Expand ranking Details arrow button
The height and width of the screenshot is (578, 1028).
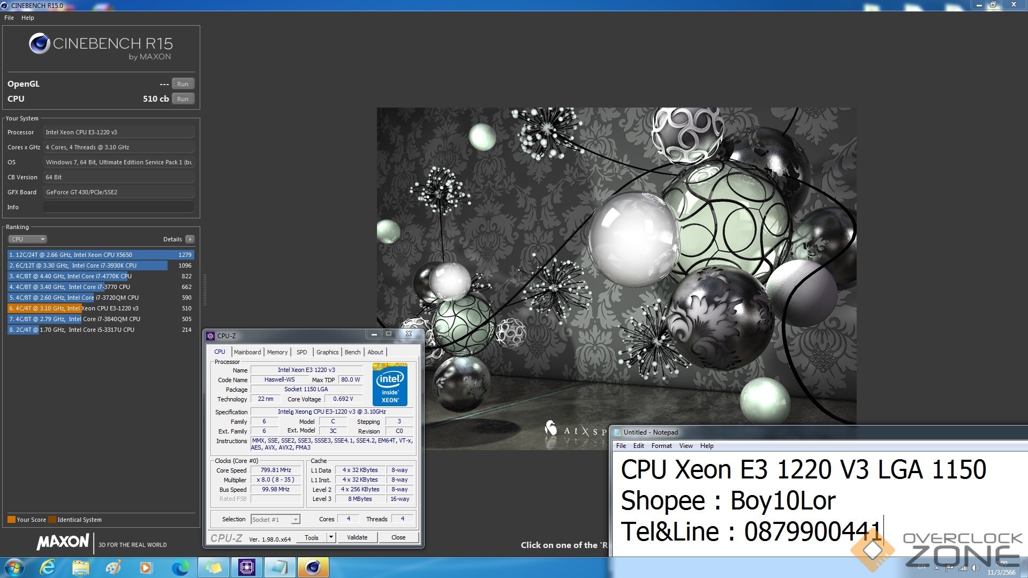(x=190, y=239)
